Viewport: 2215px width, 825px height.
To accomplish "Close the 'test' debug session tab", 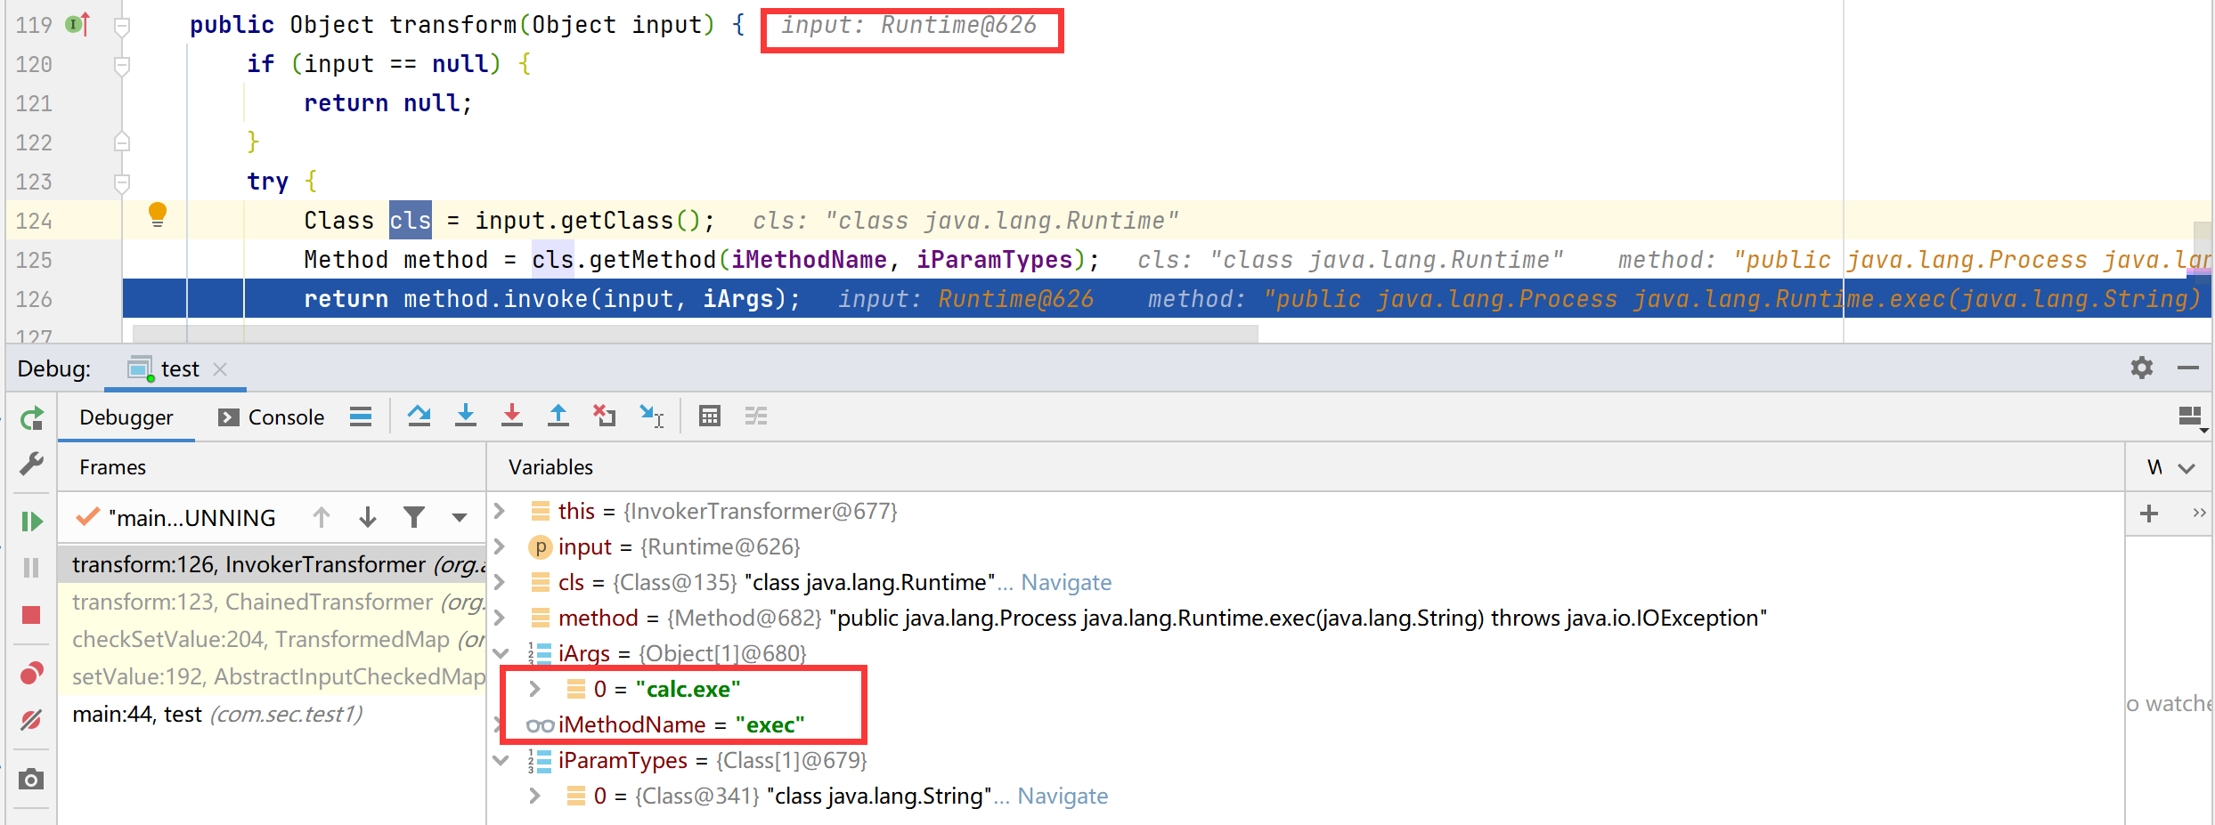I will (x=220, y=368).
